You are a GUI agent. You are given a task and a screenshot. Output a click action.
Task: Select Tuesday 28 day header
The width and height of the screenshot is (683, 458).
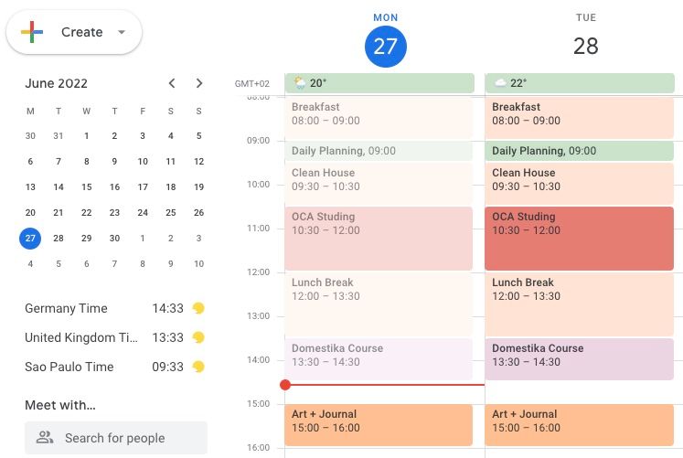point(585,46)
